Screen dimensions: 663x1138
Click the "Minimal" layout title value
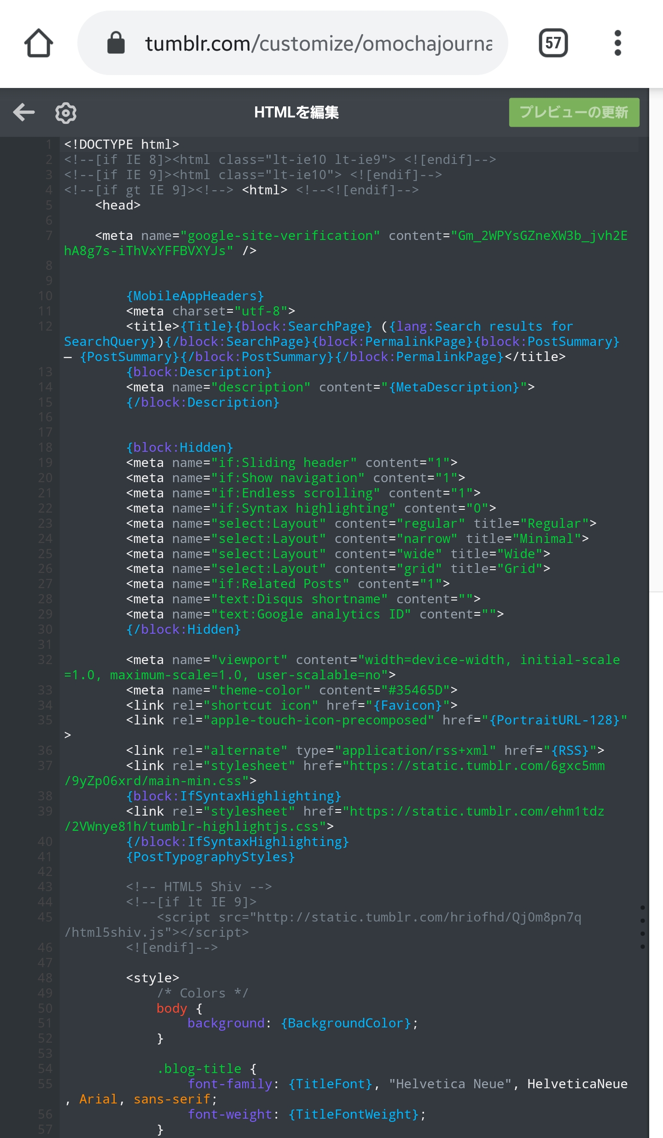[547, 539]
